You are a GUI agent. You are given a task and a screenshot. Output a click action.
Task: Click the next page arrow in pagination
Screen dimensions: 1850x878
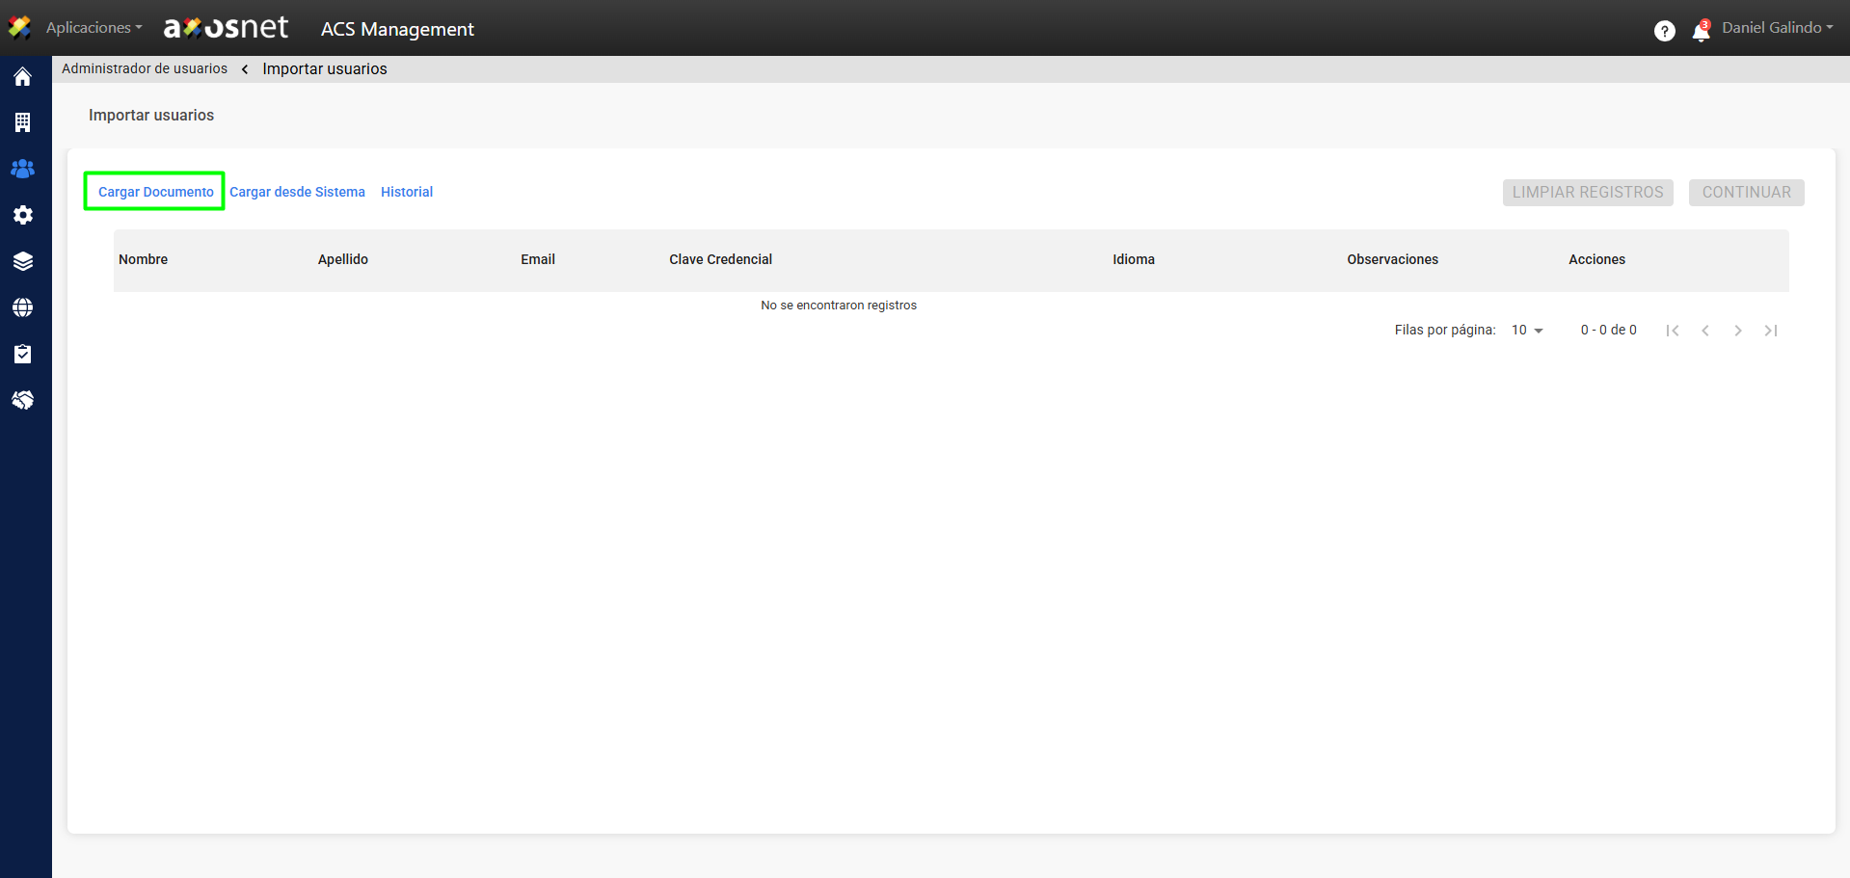click(1737, 331)
